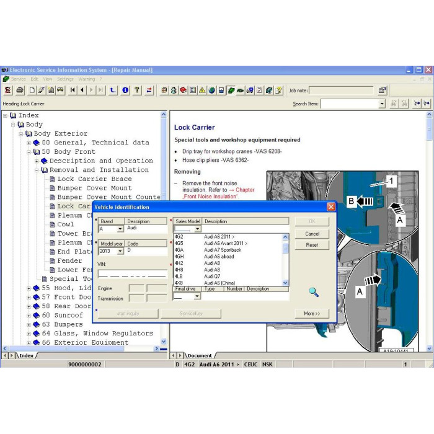
Task: Click the yellow warning triangle icon
Action: point(202,91)
